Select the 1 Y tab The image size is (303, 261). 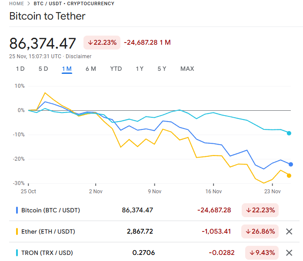pos(140,69)
